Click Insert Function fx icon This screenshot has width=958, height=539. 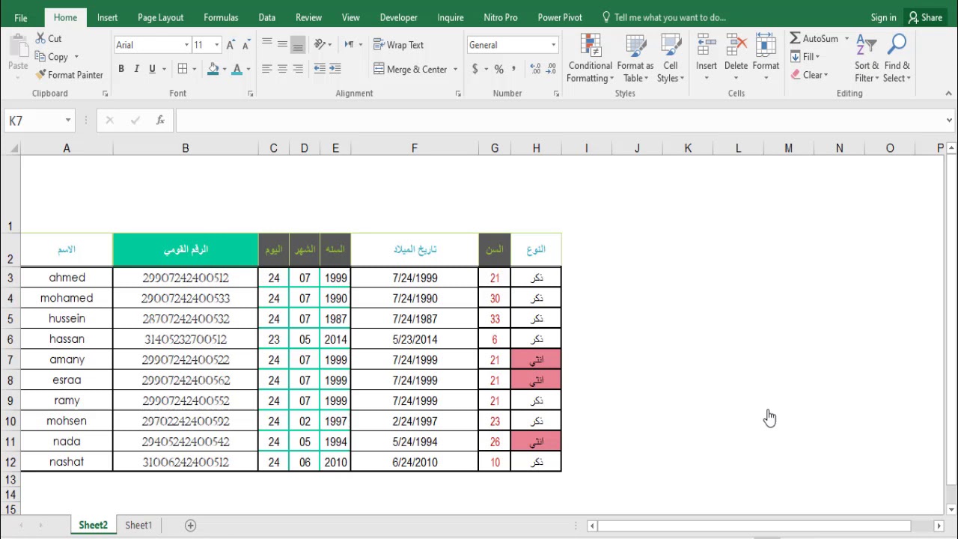(160, 120)
